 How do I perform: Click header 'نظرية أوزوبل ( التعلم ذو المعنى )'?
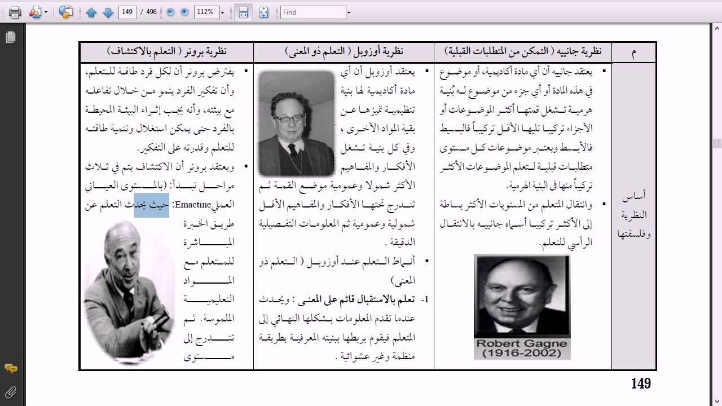(x=344, y=51)
